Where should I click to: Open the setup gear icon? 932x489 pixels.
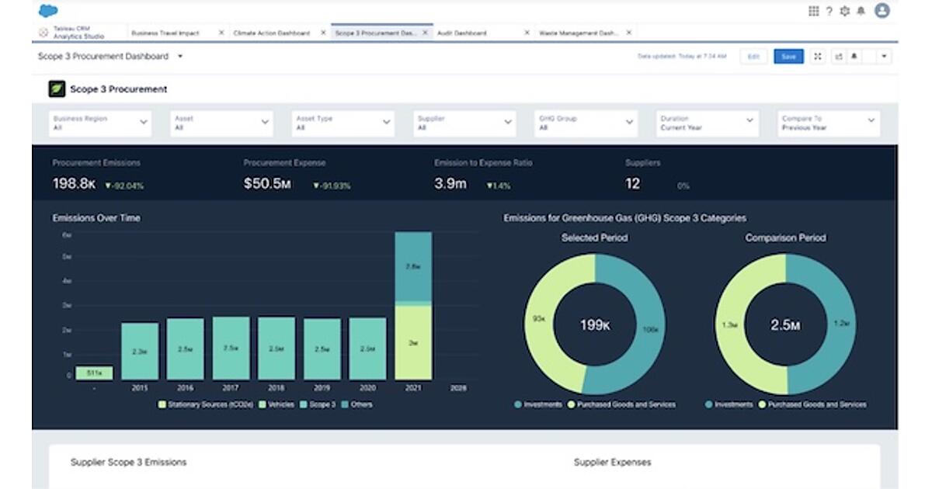pos(845,11)
